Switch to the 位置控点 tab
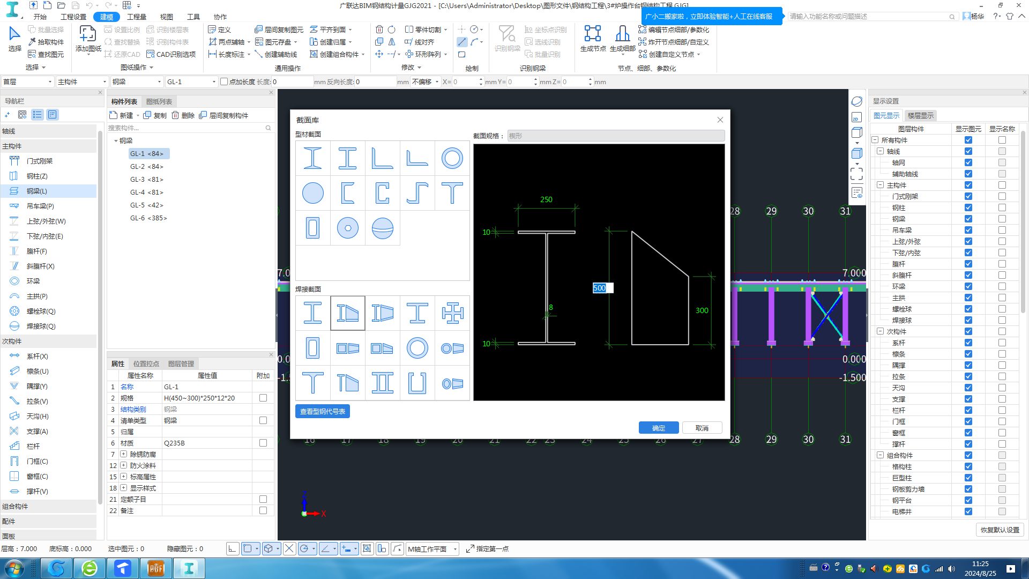The height and width of the screenshot is (579, 1029). point(146,364)
